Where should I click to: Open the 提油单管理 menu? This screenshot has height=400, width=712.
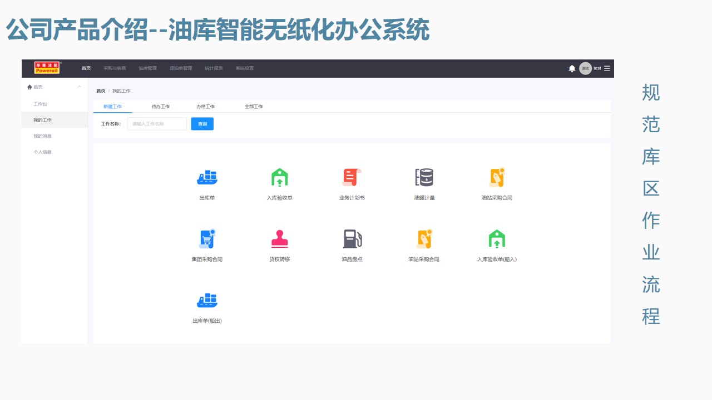click(181, 68)
